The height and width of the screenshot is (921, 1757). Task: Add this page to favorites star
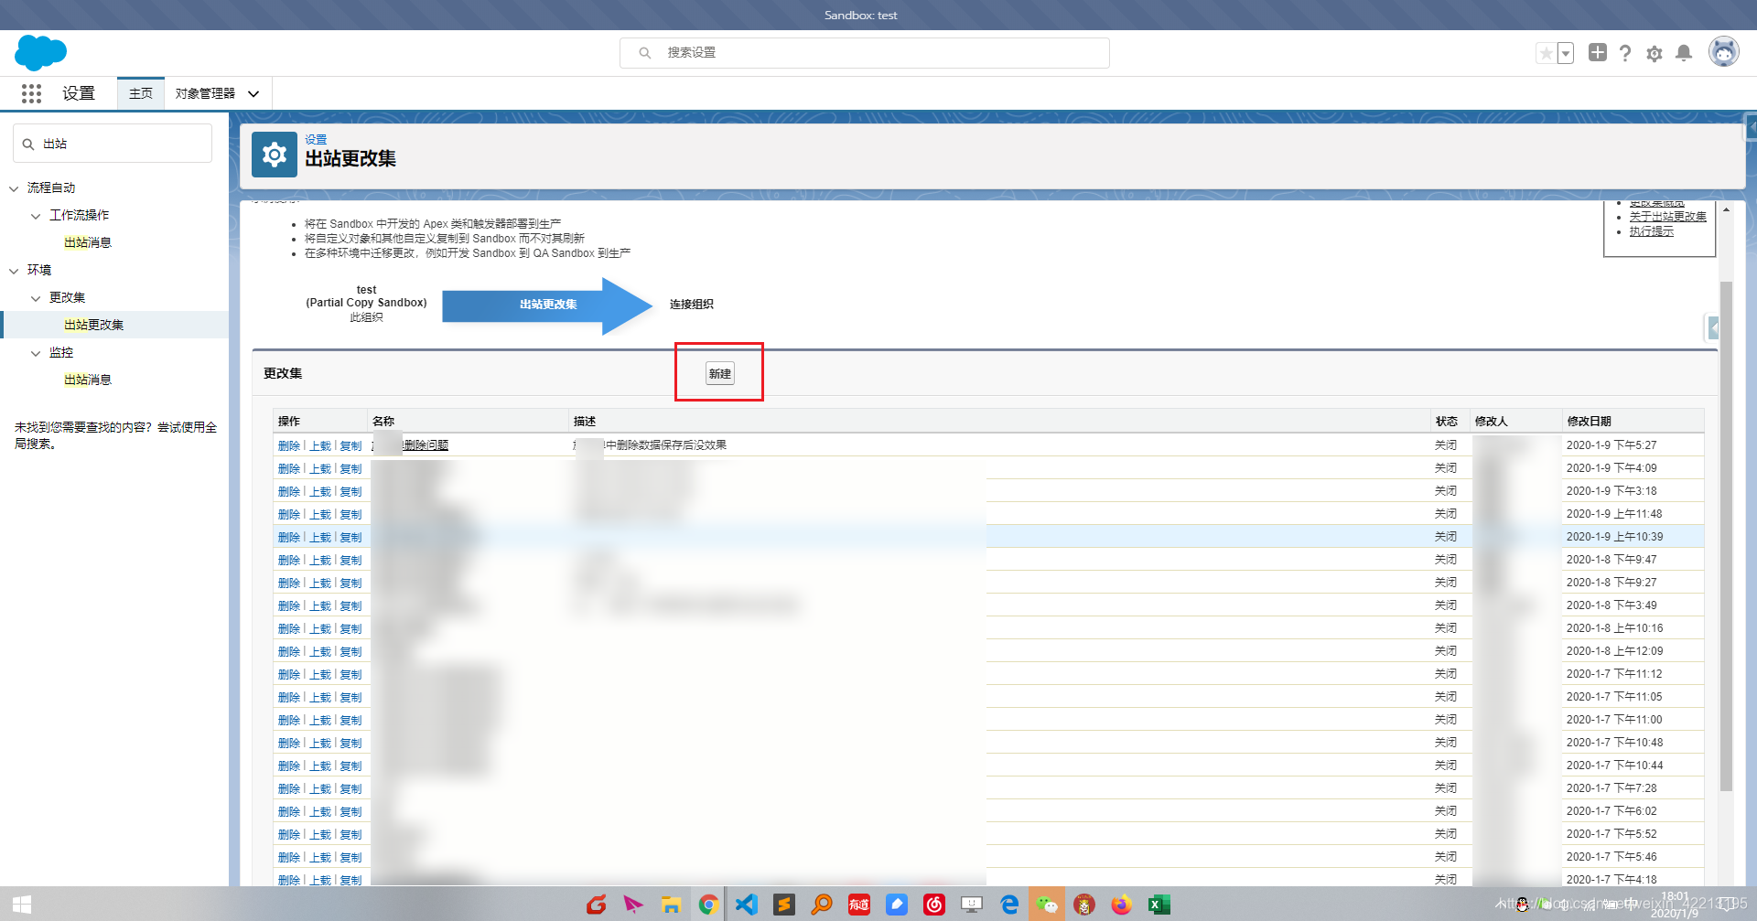pos(1546,53)
